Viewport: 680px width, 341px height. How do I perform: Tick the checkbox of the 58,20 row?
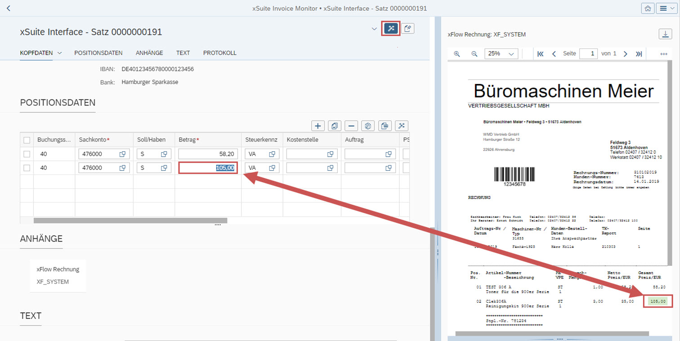27,154
